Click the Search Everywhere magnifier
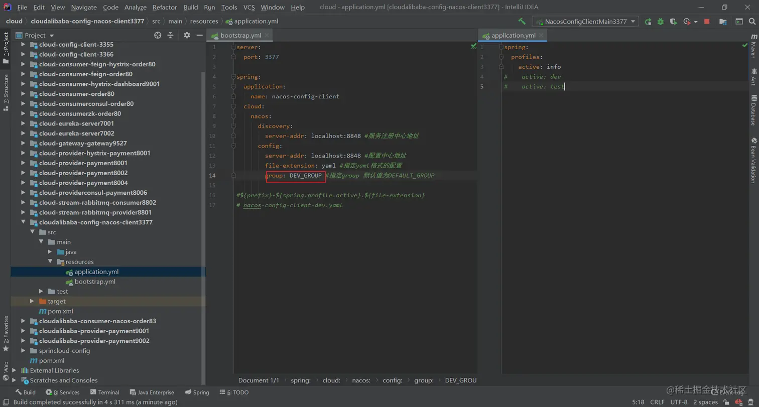The width and height of the screenshot is (759, 407). [x=751, y=22]
